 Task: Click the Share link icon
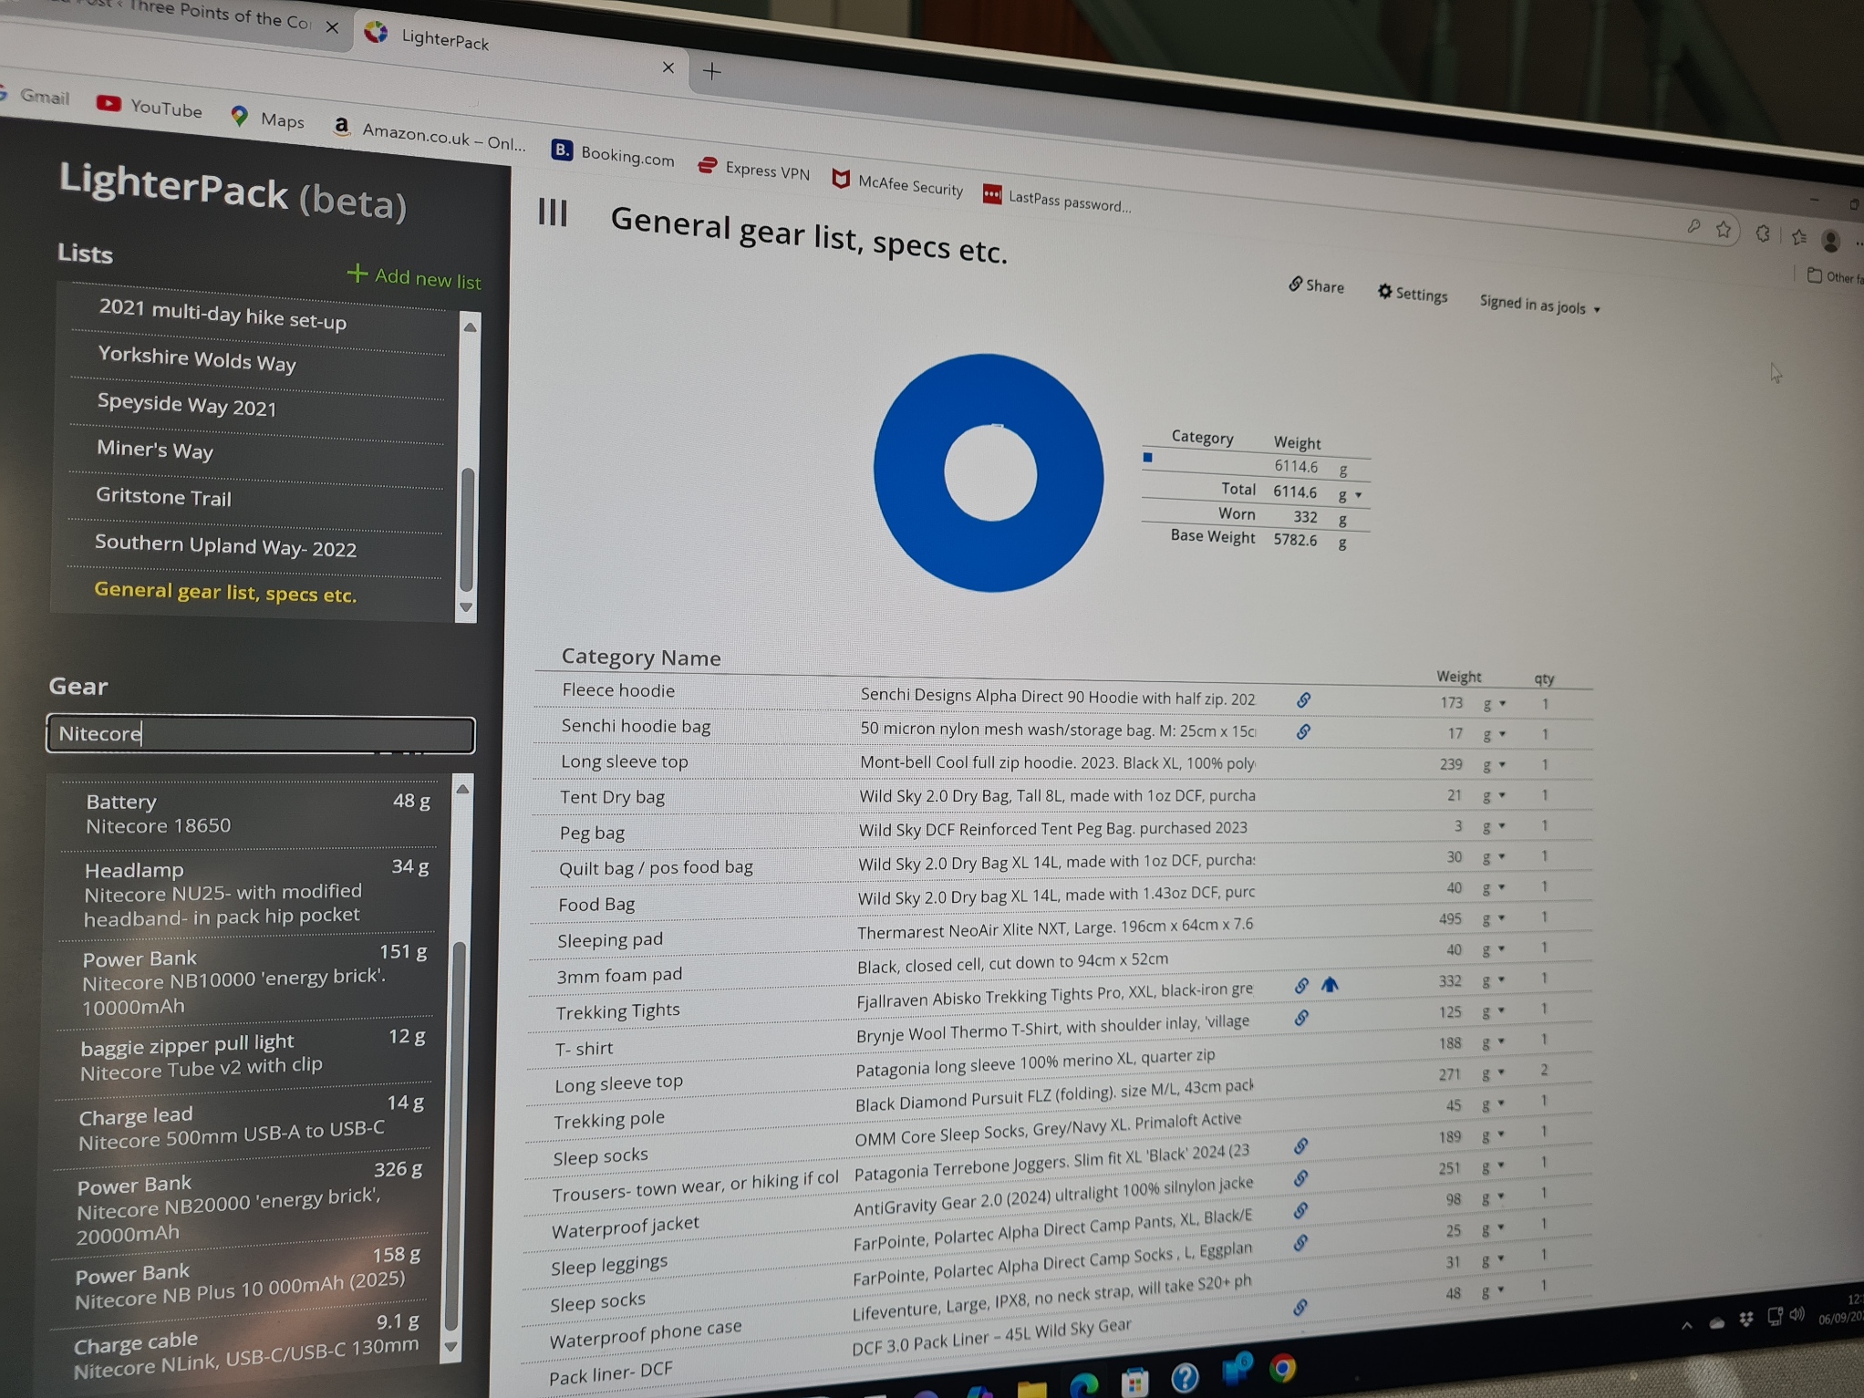point(1295,284)
